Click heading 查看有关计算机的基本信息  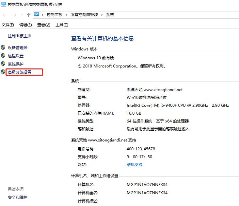(x=103, y=38)
